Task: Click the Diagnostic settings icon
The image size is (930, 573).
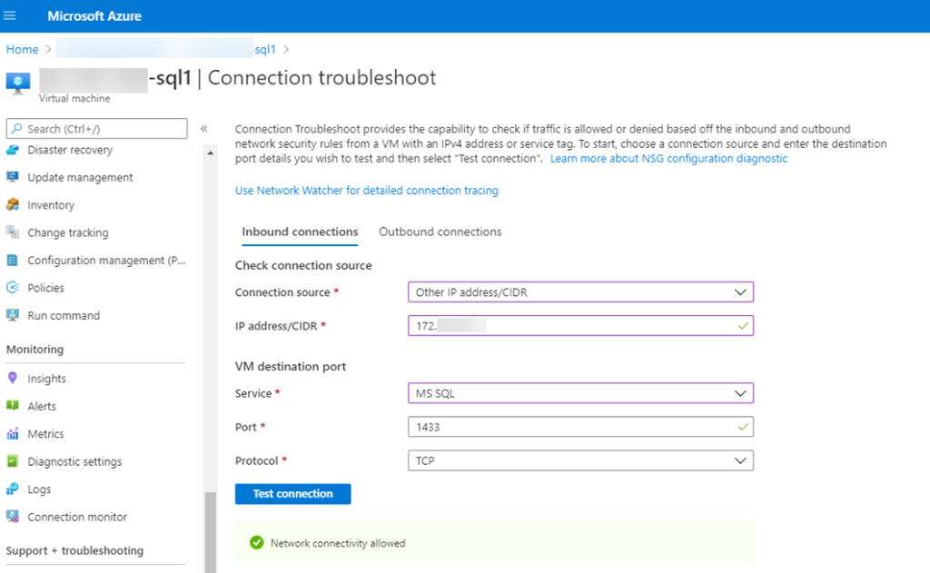Action: pos(13,461)
